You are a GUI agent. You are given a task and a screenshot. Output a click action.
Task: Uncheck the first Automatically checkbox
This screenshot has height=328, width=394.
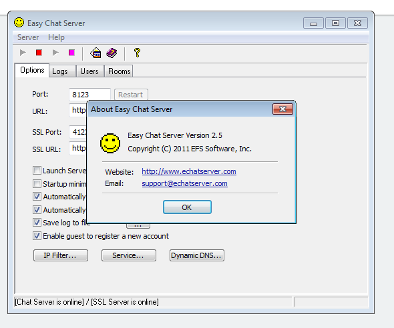37,197
